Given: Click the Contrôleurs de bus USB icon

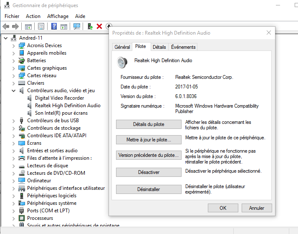Looking at the screenshot, I should (21, 121).
